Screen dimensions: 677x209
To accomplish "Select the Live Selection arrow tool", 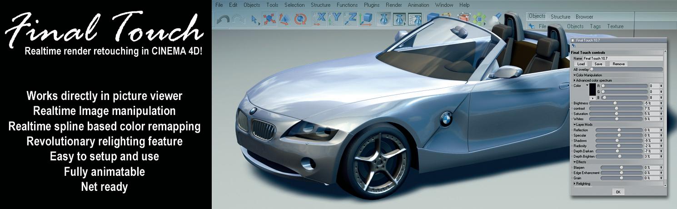I will (255, 20).
